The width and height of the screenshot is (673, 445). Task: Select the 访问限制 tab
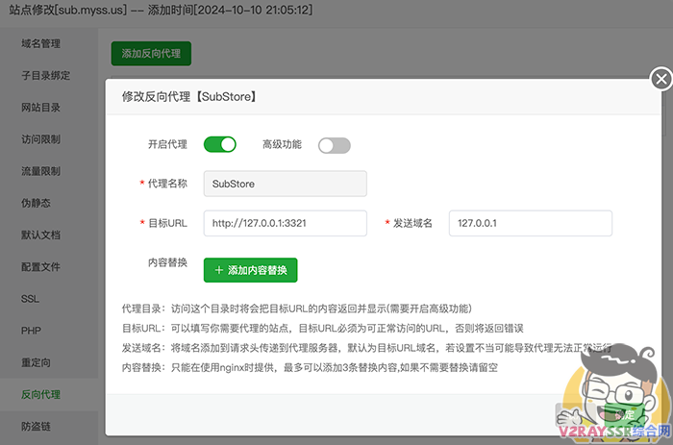pos(41,139)
